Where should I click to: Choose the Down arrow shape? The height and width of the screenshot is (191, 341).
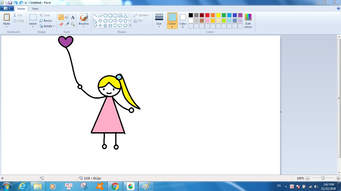click(x=95, y=26)
